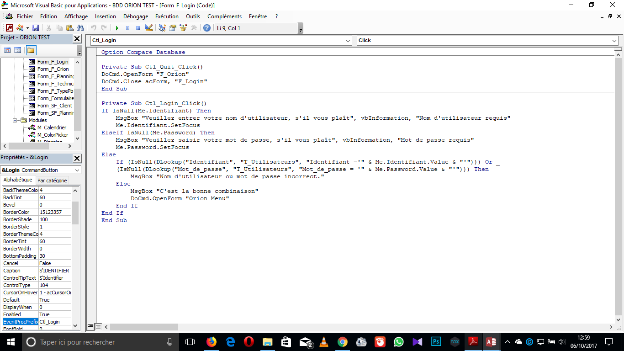The image size is (624, 351).
Task: Click the Toolbox wrench icon
Action: [x=194, y=28]
